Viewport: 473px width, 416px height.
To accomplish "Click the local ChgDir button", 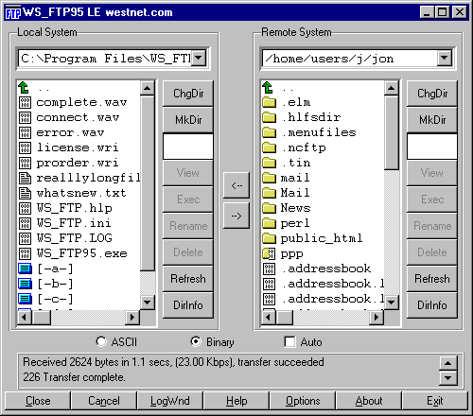I will [x=188, y=94].
